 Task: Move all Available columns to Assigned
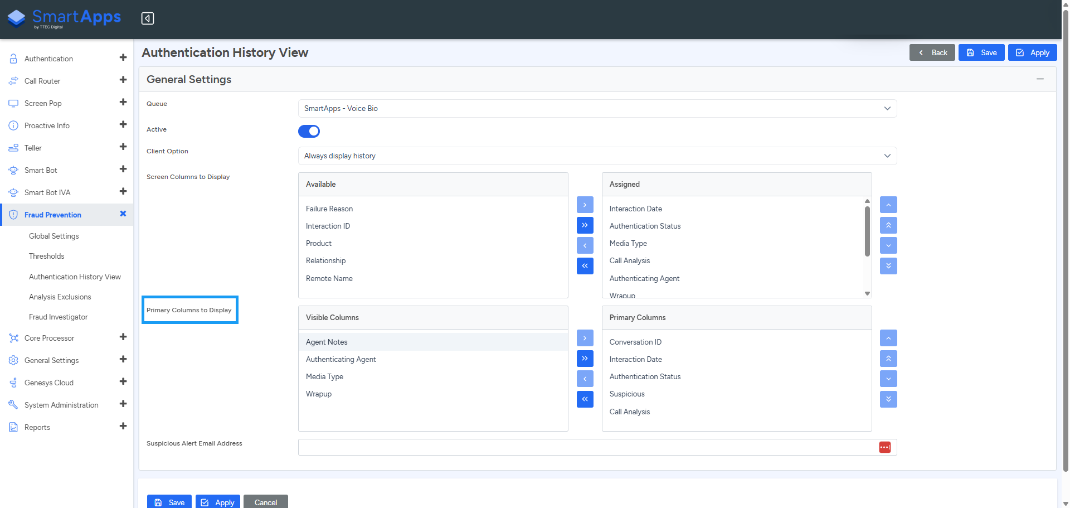coord(585,225)
